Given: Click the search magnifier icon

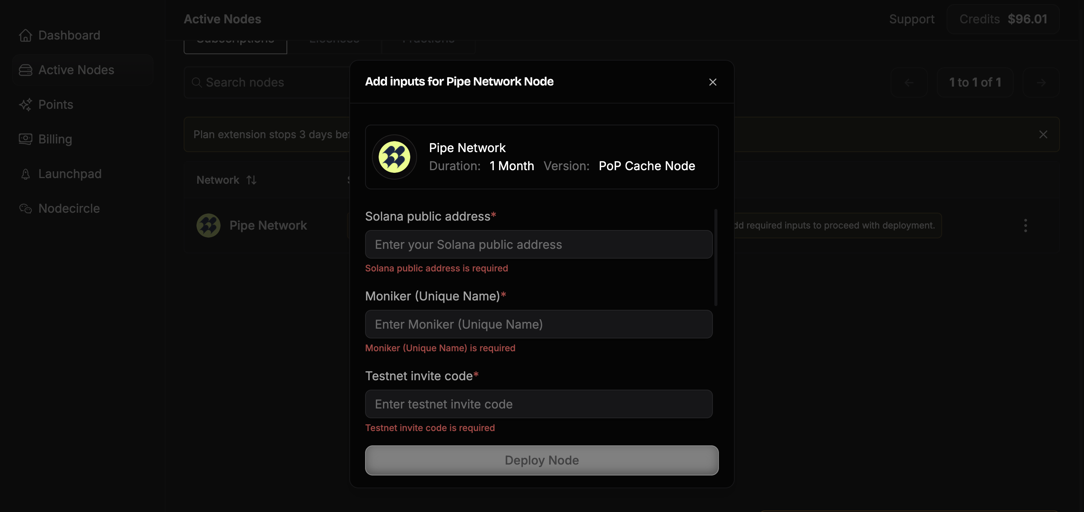Looking at the screenshot, I should (196, 82).
